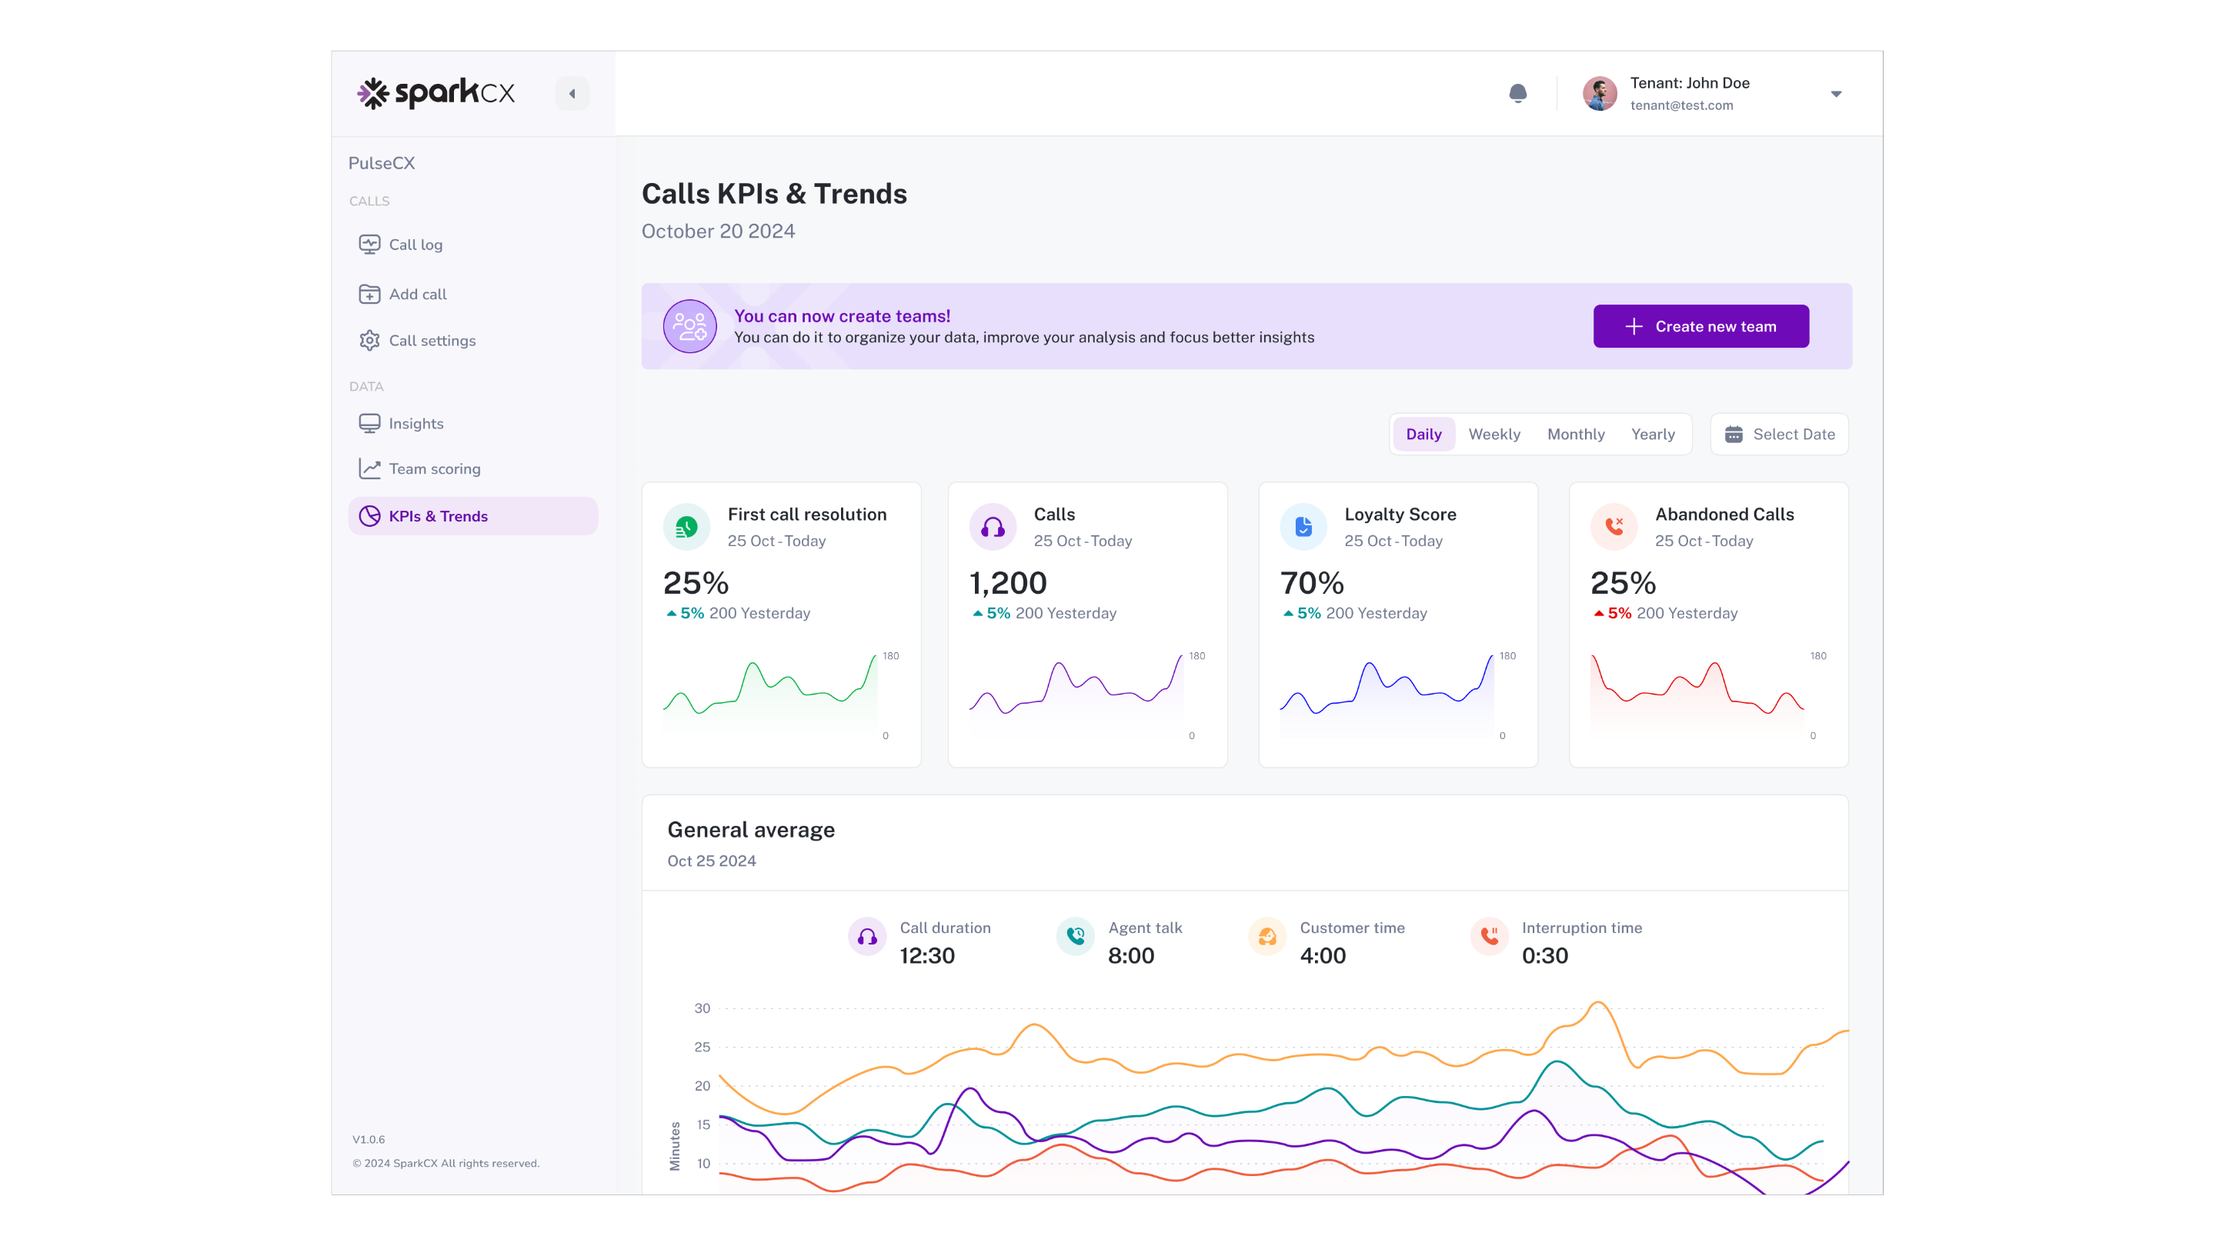Switch to the Weekly view
2216x1246 pixels.
1494,435
